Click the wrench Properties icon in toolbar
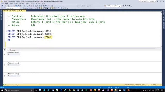This screenshot has width=165, height=92. 125,6
